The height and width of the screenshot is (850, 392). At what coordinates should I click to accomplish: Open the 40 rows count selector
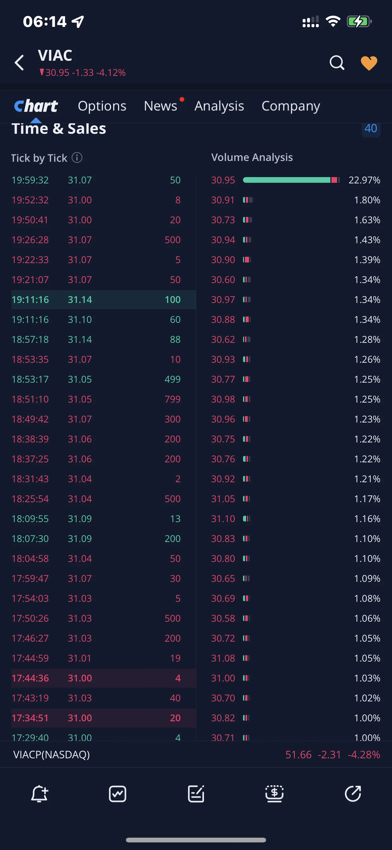(x=371, y=128)
